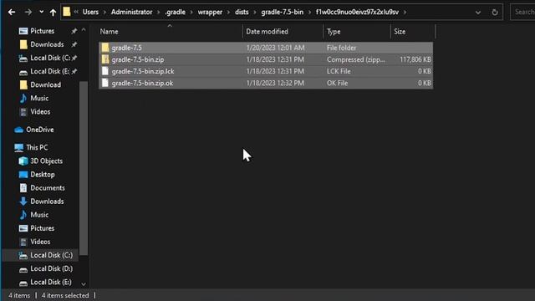Image resolution: width=535 pixels, height=301 pixels.
Task: Click the This PC computer icon
Action: coord(18,148)
